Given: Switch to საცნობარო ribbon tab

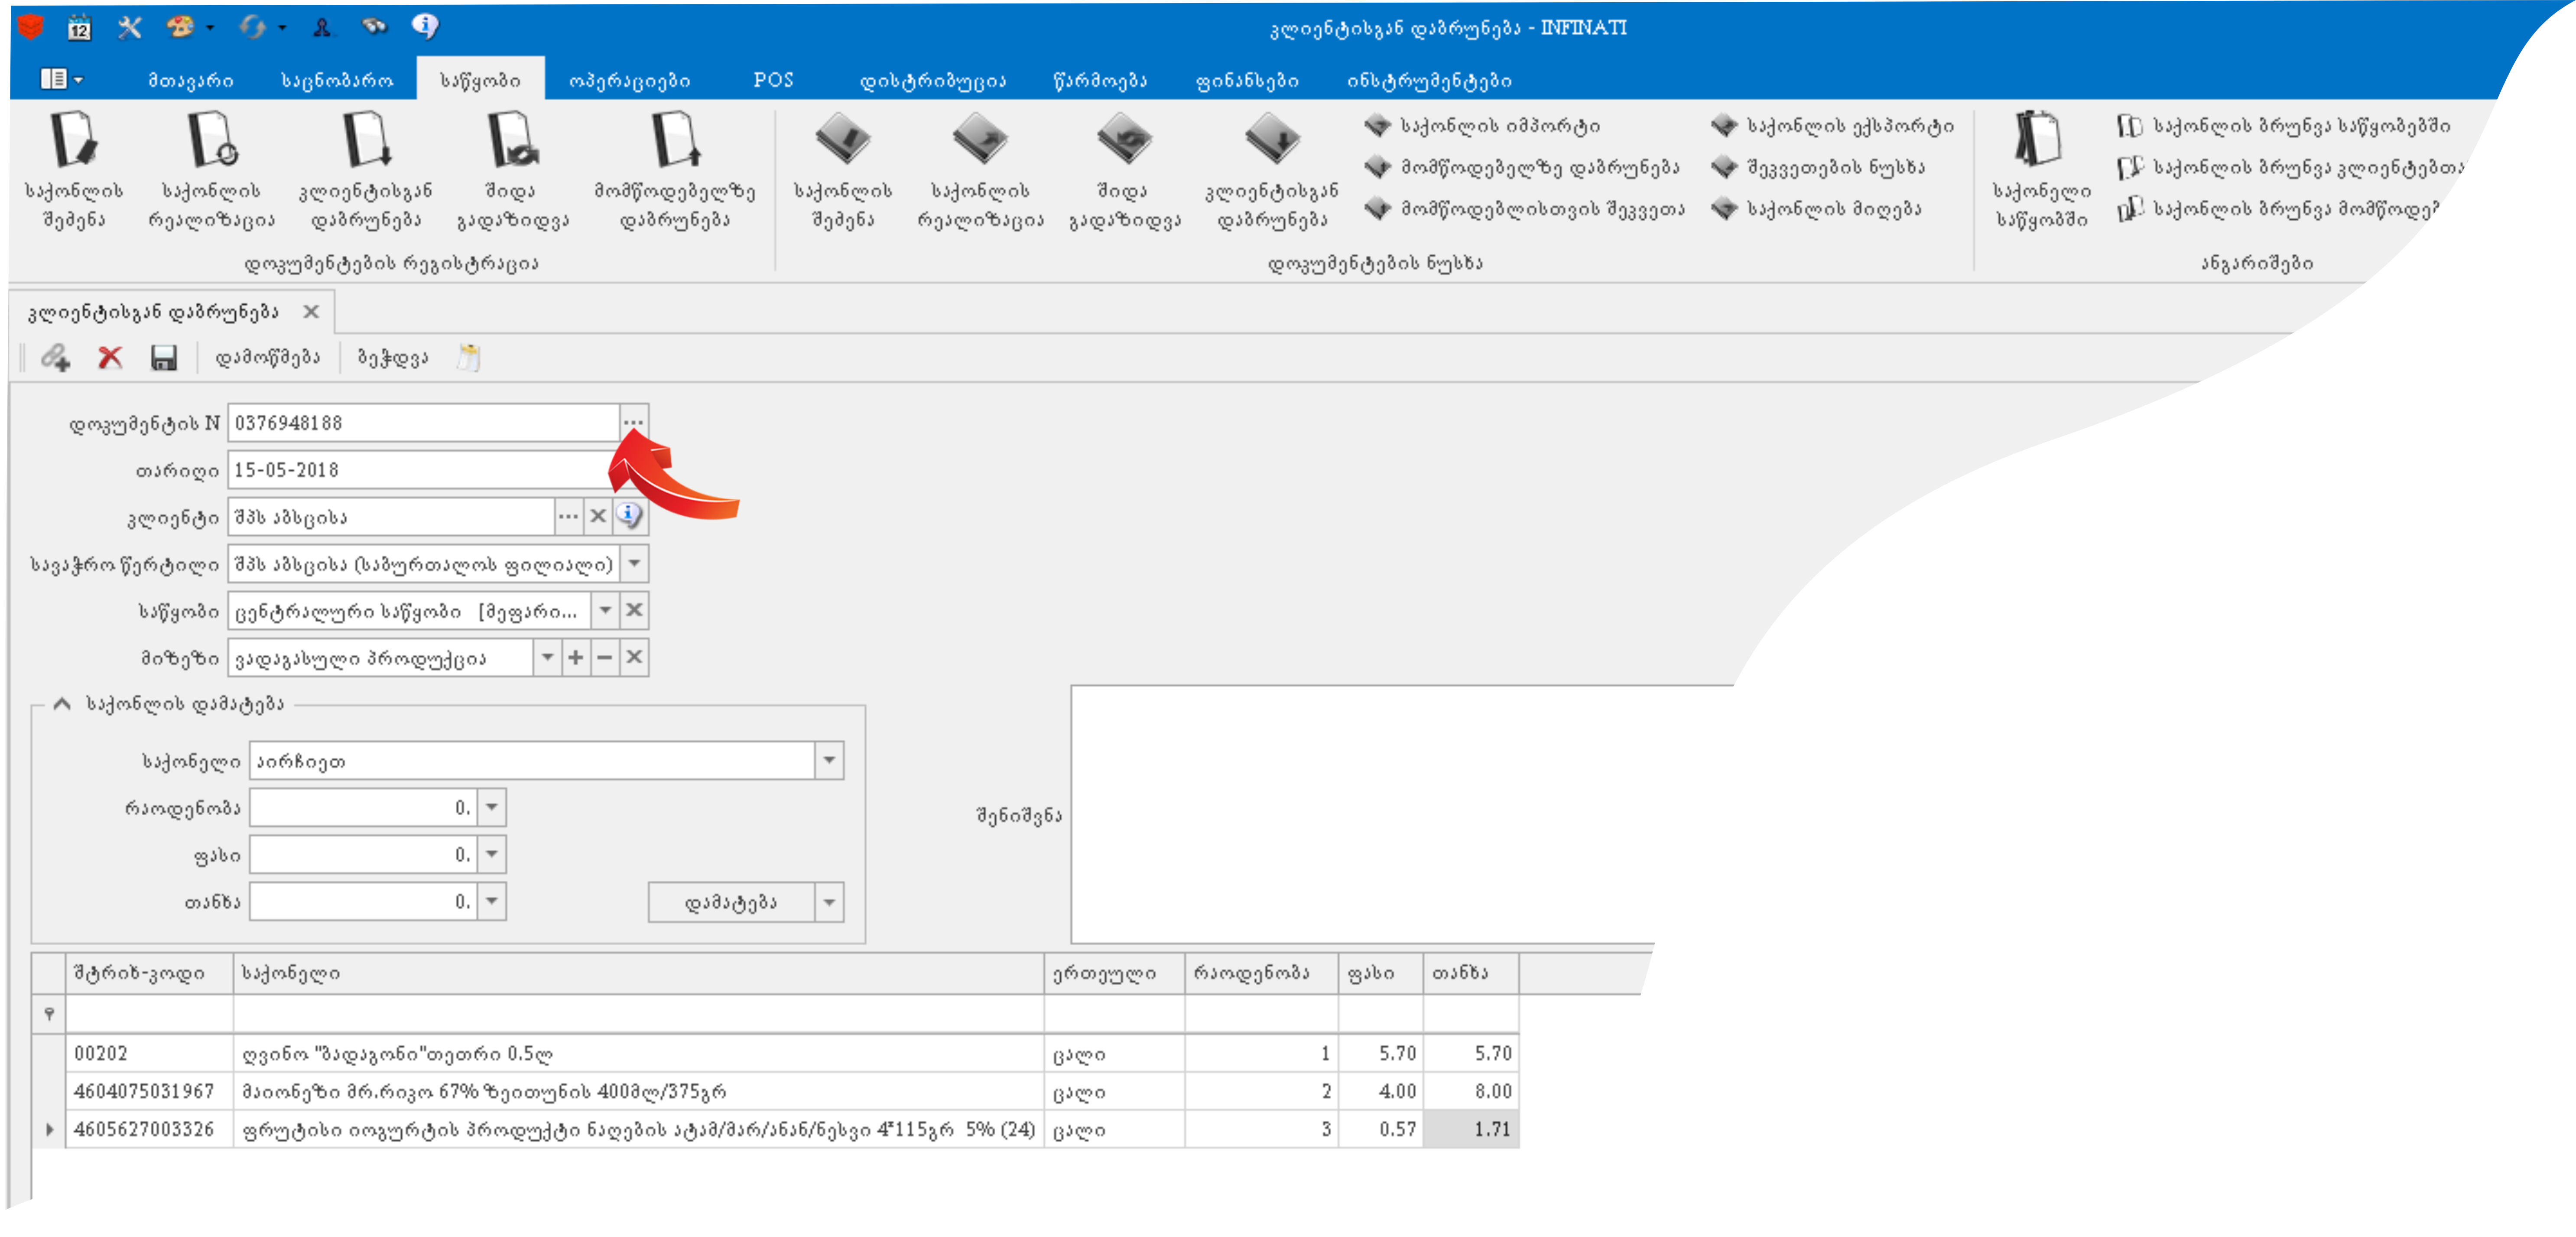Looking at the screenshot, I should pos(337,80).
